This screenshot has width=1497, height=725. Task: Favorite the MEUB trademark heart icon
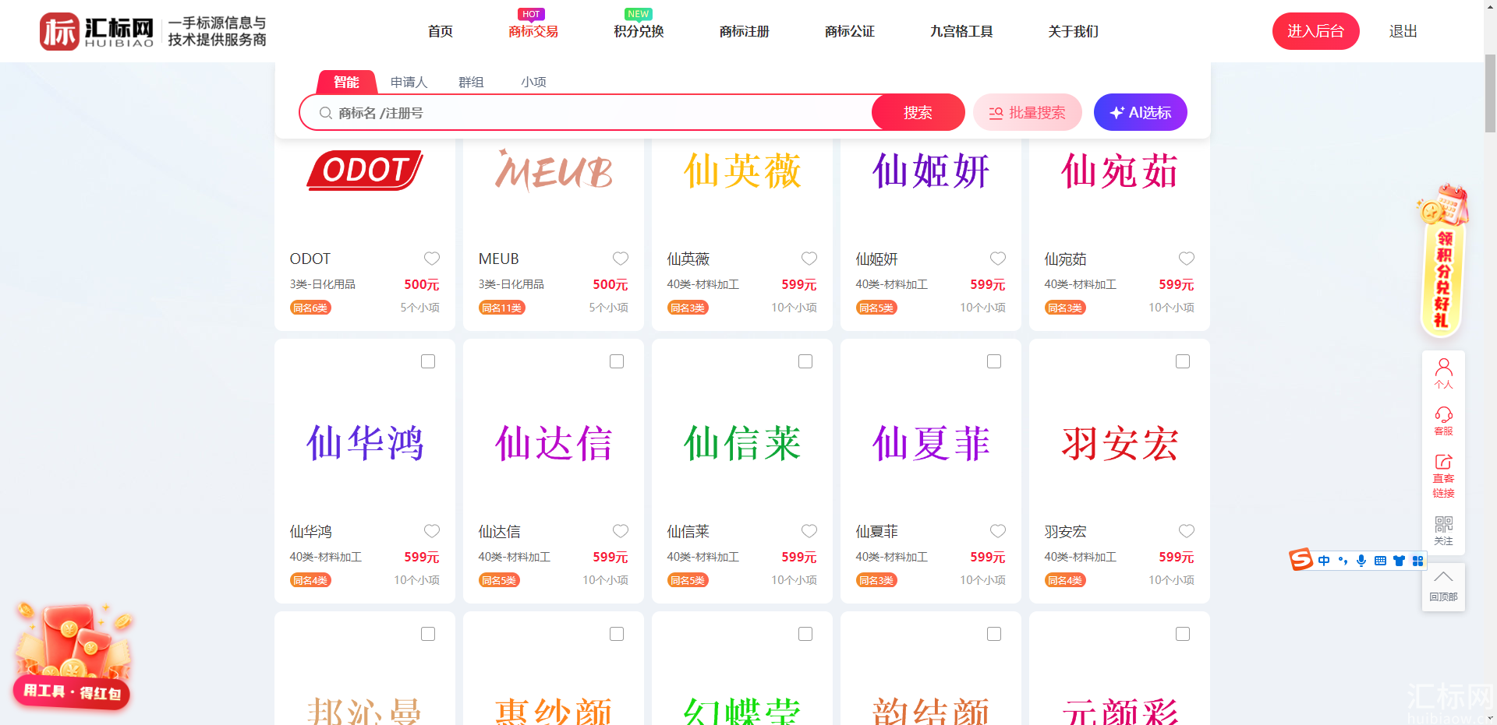pyautogui.click(x=621, y=259)
